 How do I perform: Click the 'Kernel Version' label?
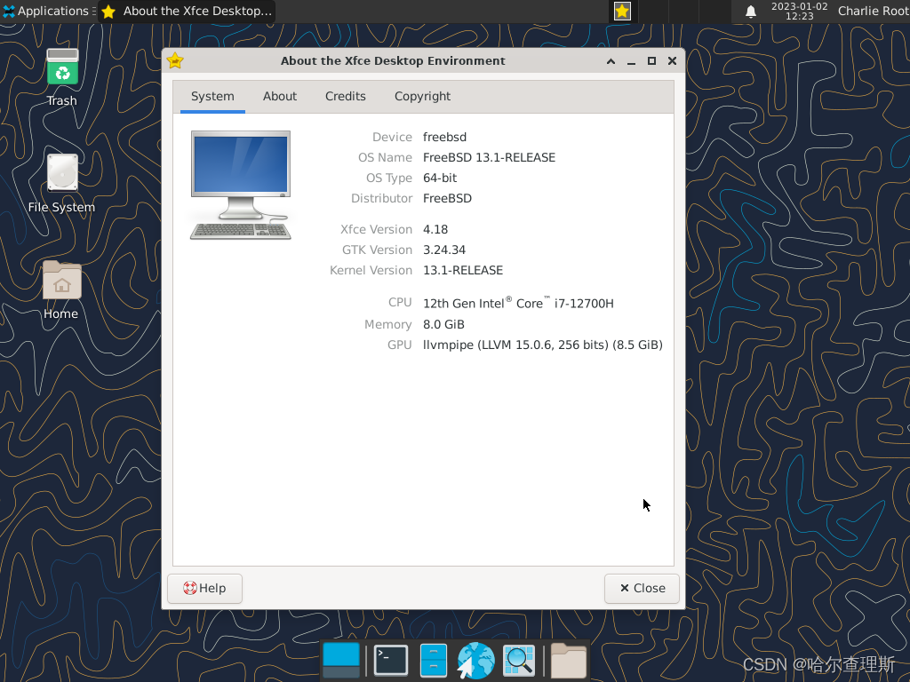click(x=371, y=270)
